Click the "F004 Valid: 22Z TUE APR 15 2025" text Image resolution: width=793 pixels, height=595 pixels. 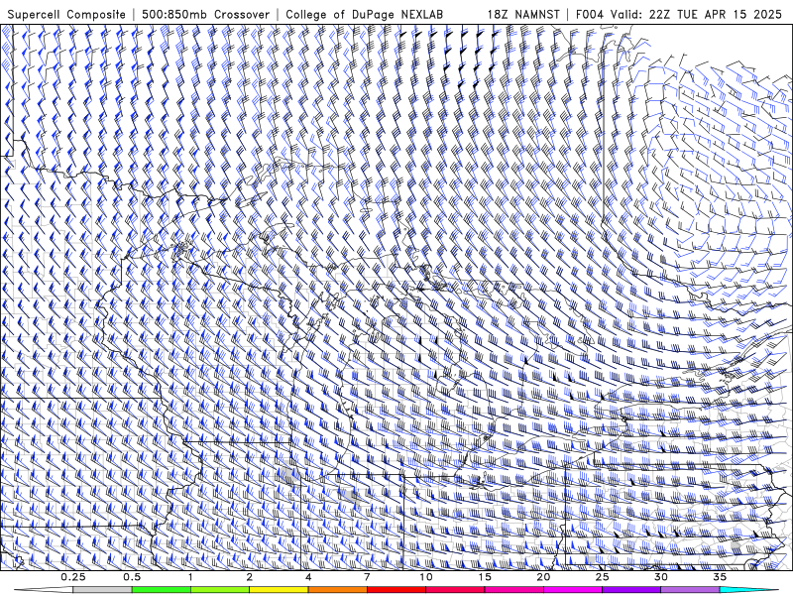[x=679, y=14]
